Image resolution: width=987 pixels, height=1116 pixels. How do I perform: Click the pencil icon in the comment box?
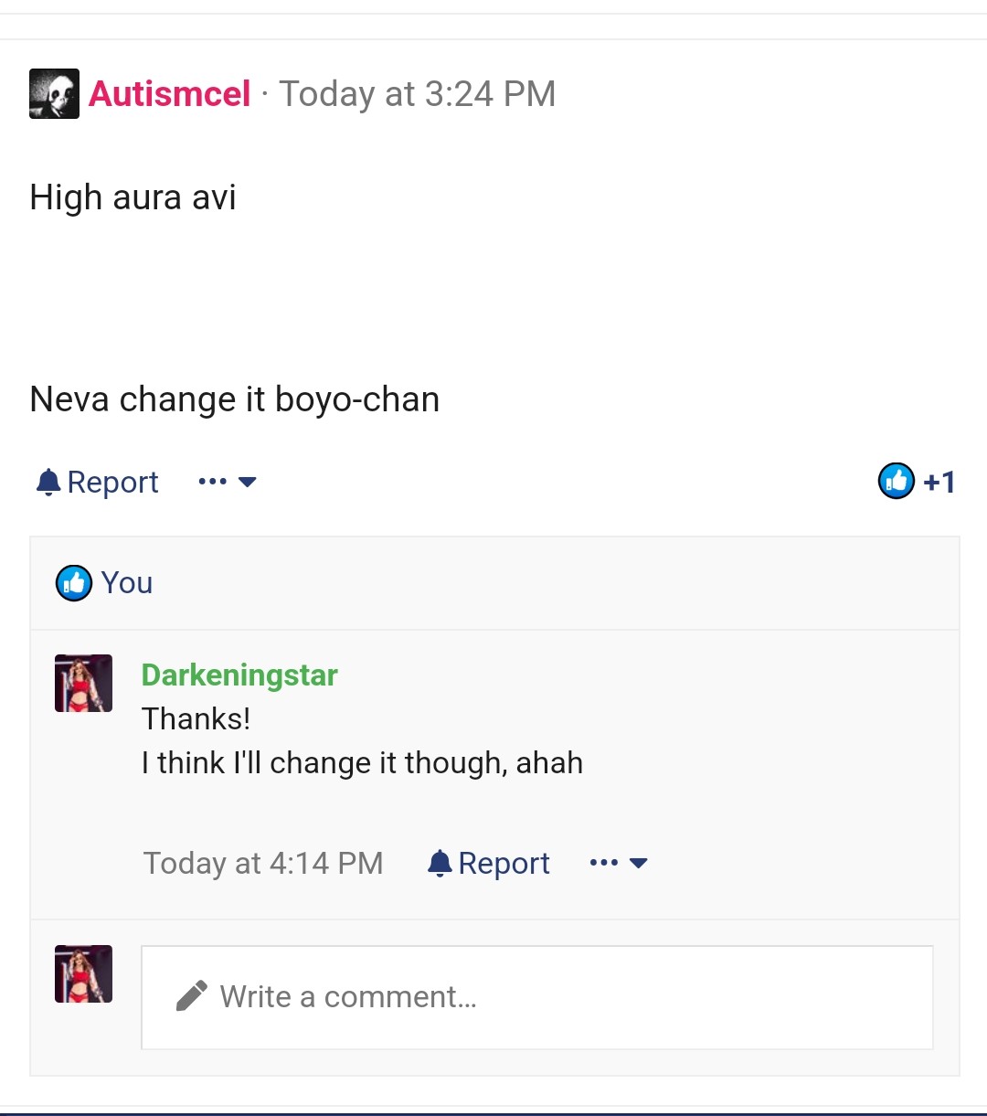click(191, 996)
